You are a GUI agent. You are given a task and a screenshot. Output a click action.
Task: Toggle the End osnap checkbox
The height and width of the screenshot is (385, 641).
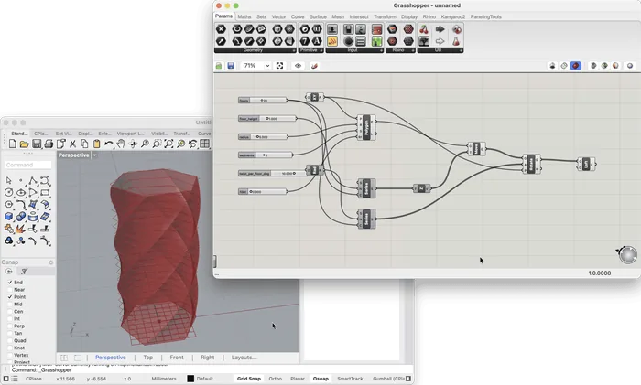(10, 282)
